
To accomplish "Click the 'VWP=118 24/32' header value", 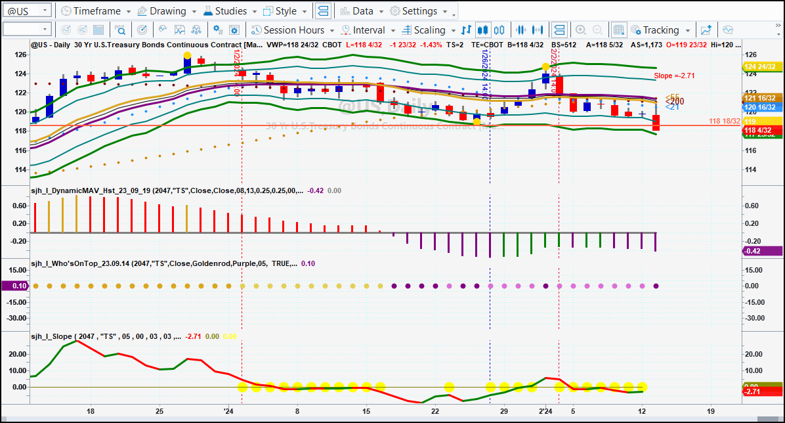I will click(x=292, y=45).
